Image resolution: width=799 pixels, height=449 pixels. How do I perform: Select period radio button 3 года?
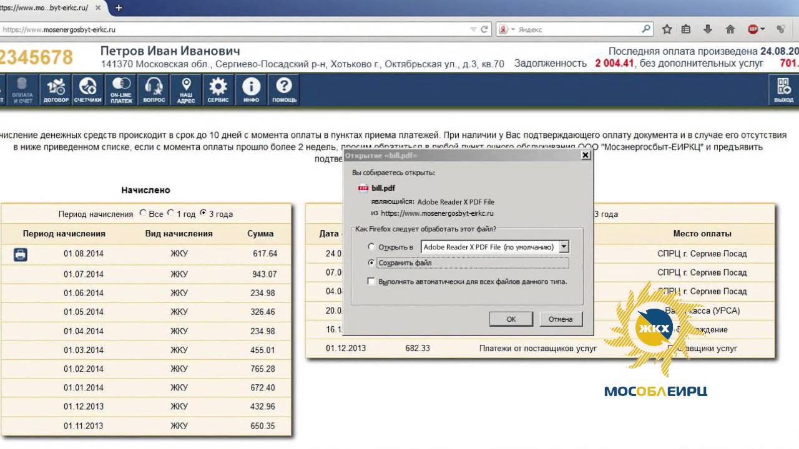point(203,213)
